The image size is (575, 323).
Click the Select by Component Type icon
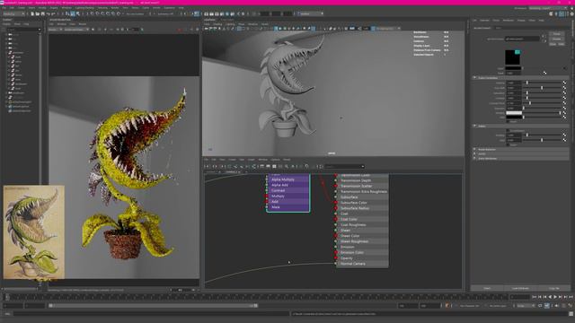[77, 14]
